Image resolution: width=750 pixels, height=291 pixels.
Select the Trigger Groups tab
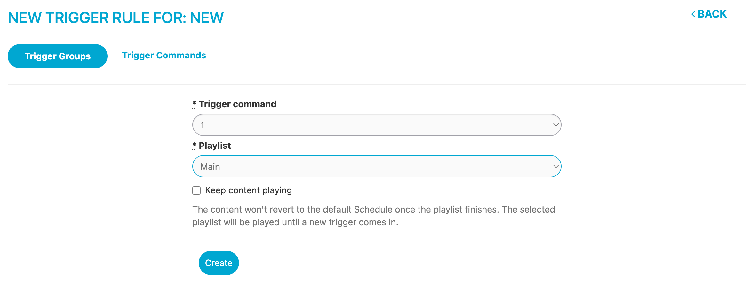(57, 56)
